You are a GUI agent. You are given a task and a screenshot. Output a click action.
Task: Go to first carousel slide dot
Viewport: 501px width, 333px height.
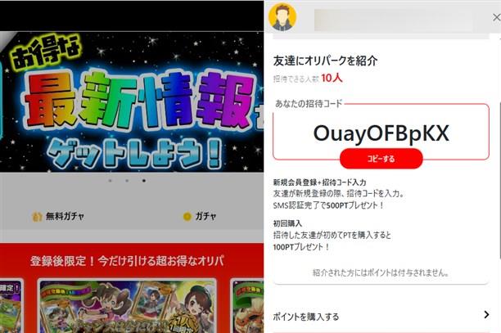111,181
